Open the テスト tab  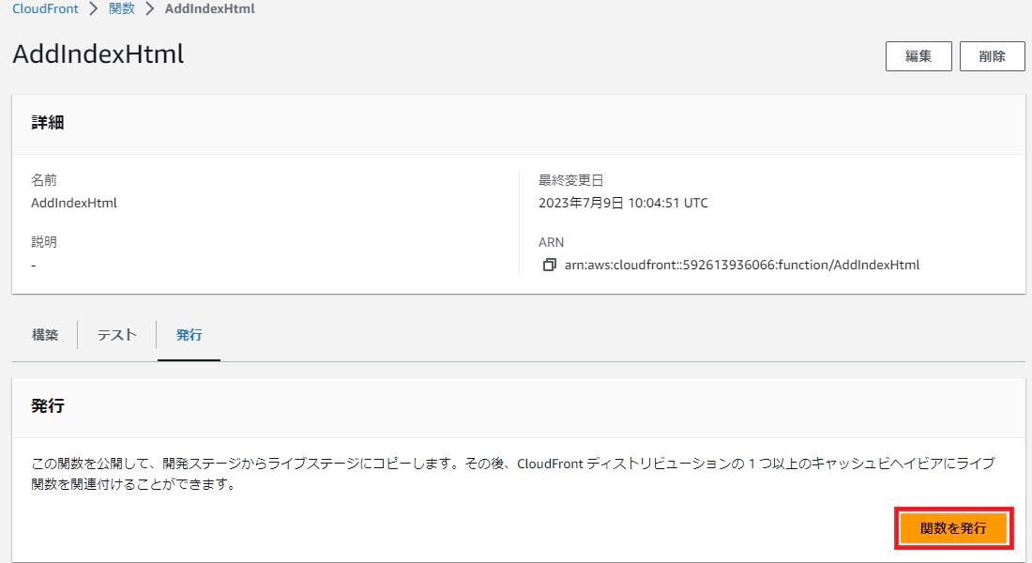point(117,335)
